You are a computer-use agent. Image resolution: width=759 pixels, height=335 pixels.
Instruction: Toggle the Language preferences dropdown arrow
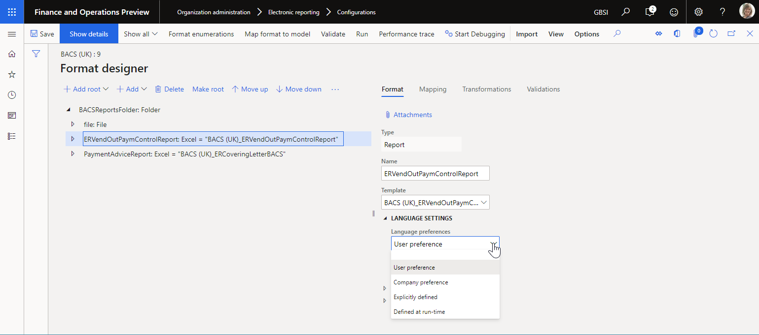493,244
